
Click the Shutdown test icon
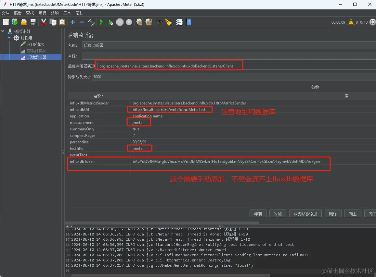[x=129, y=22]
